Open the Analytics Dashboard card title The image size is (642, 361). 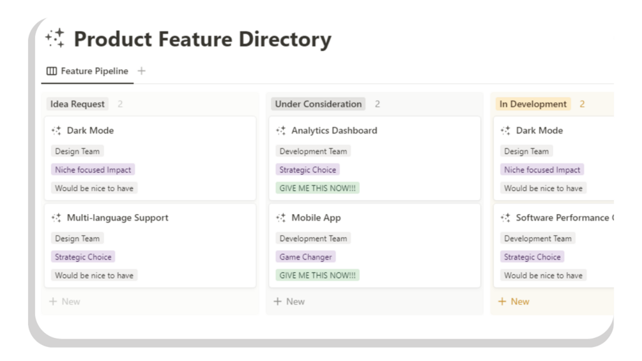tap(334, 130)
